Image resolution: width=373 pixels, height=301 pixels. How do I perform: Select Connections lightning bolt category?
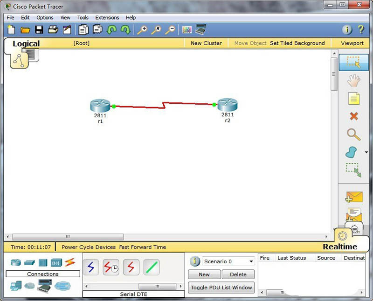(70, 262)
